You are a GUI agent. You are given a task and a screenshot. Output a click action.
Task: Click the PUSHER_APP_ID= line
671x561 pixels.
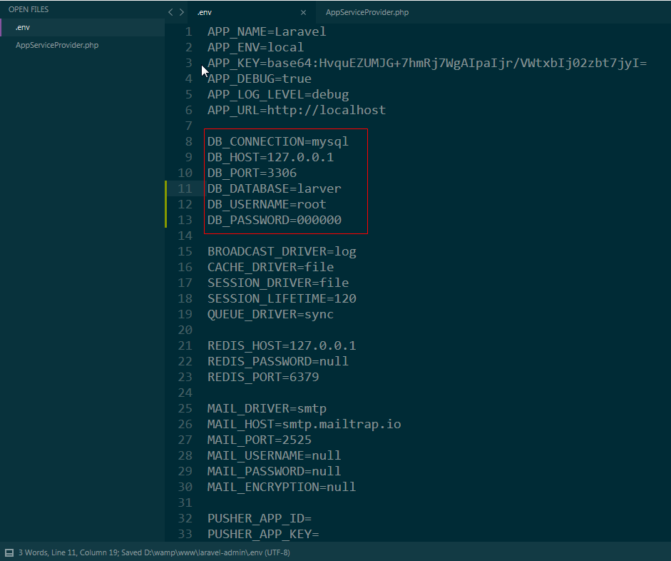[260, 518]
